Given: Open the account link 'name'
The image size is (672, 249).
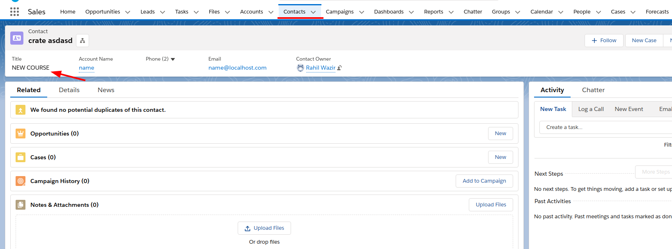Looking at the screenshot, I should (x=87, y=68).
